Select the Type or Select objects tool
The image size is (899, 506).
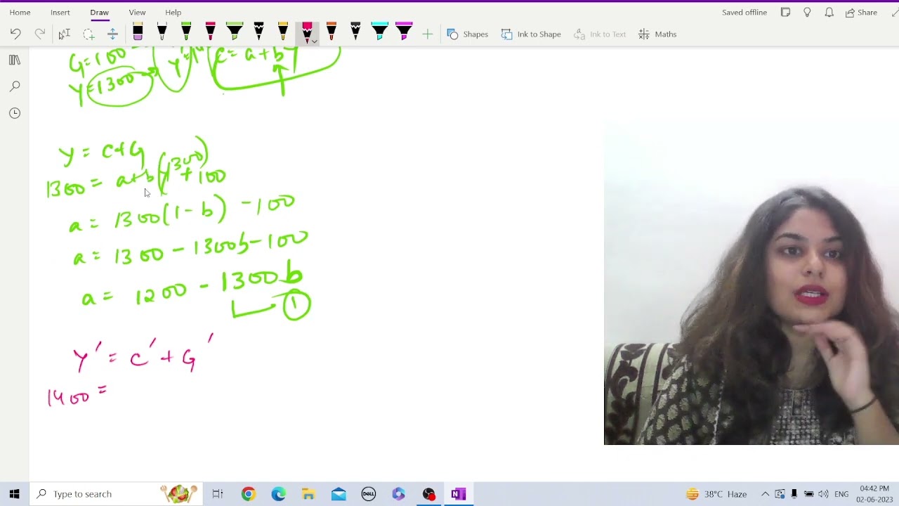(x=65, y=34)
